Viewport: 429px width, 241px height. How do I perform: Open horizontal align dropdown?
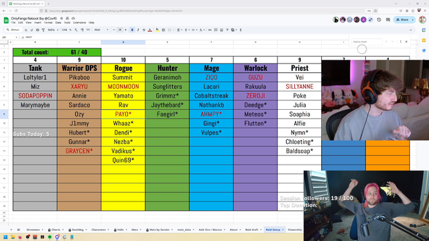[x=179, y=29]
